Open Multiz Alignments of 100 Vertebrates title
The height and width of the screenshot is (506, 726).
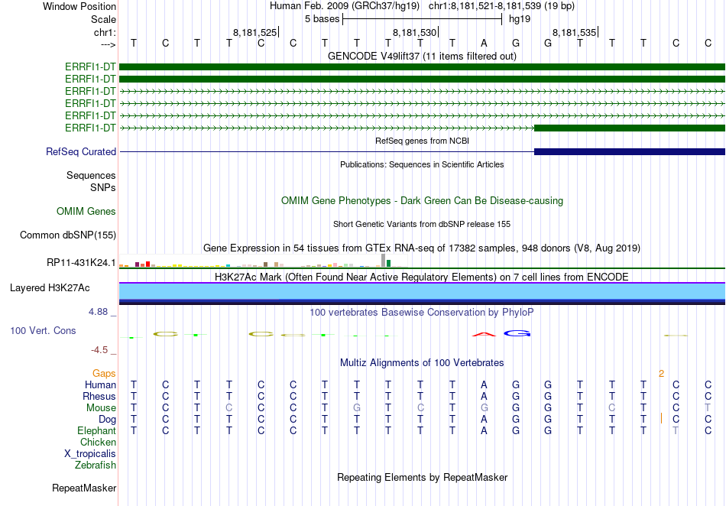[422, 362]
